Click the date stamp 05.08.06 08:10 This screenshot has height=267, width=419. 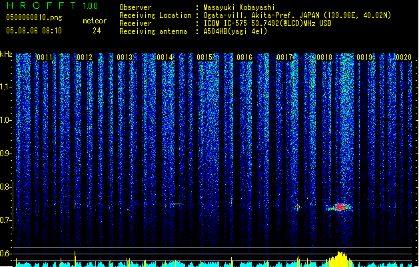[x=34, y=31]
